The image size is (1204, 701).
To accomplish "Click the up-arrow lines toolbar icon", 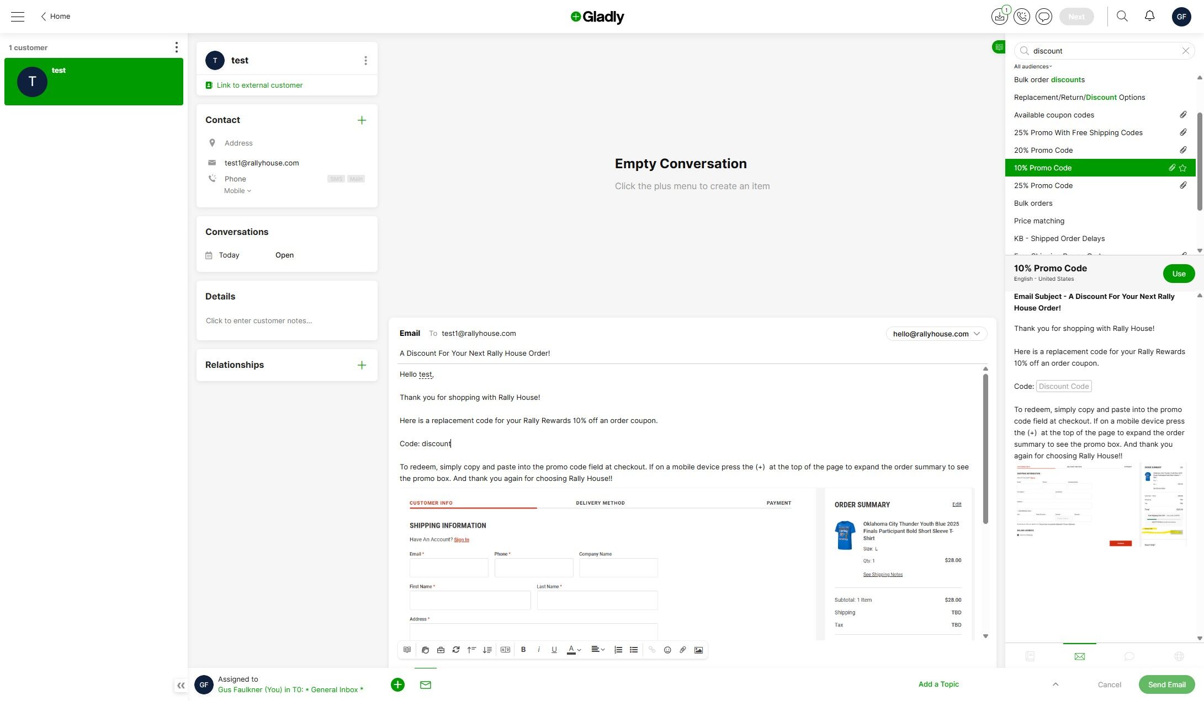I will coord(471,650).
